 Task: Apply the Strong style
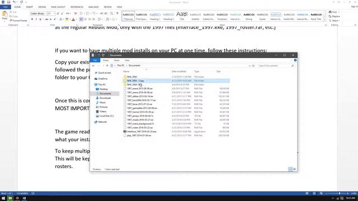pos(249,16)
